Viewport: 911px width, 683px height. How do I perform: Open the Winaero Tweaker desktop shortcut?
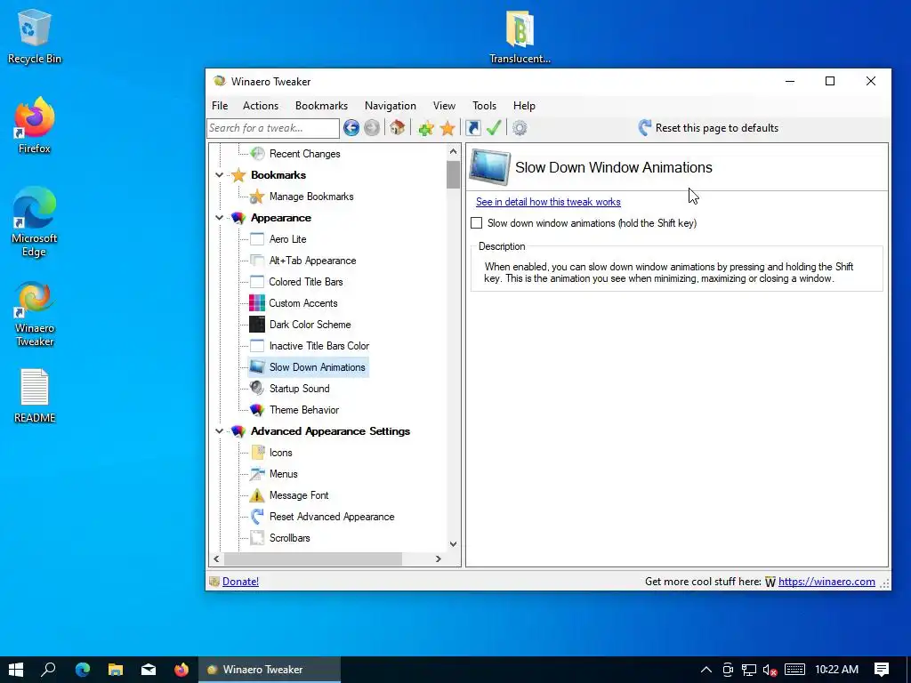(35, 314)
